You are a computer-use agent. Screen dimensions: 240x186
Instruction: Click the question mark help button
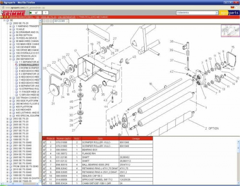[46, 13]
